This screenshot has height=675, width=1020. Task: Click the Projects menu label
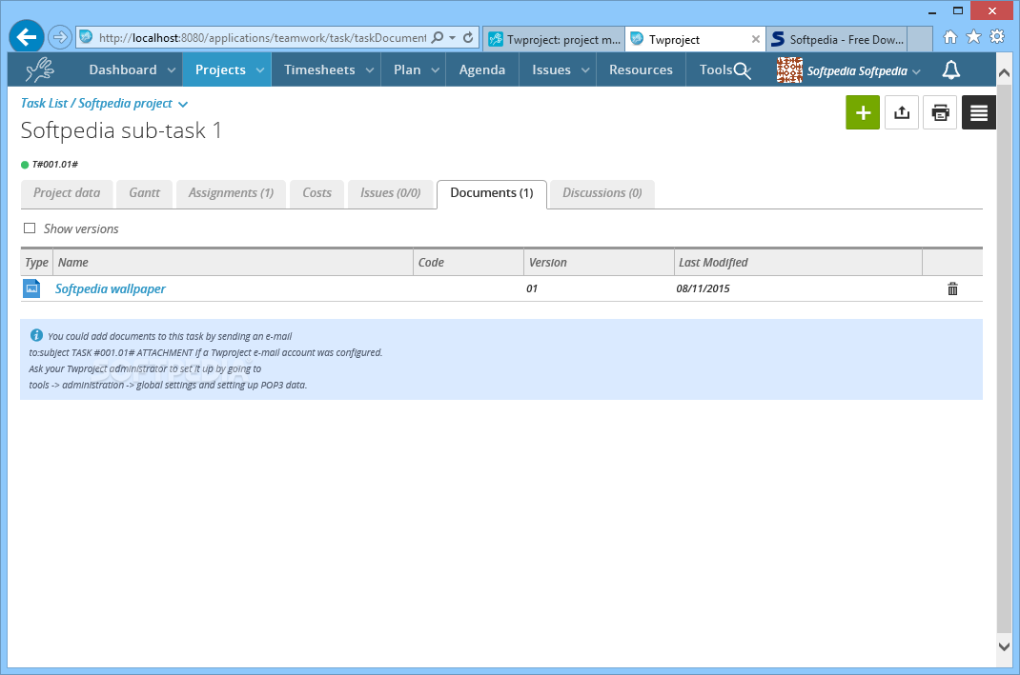(x=220, y=70)
